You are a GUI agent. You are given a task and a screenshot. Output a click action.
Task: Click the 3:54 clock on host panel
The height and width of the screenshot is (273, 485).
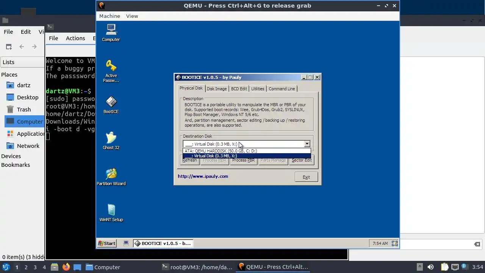click(477, 267)
